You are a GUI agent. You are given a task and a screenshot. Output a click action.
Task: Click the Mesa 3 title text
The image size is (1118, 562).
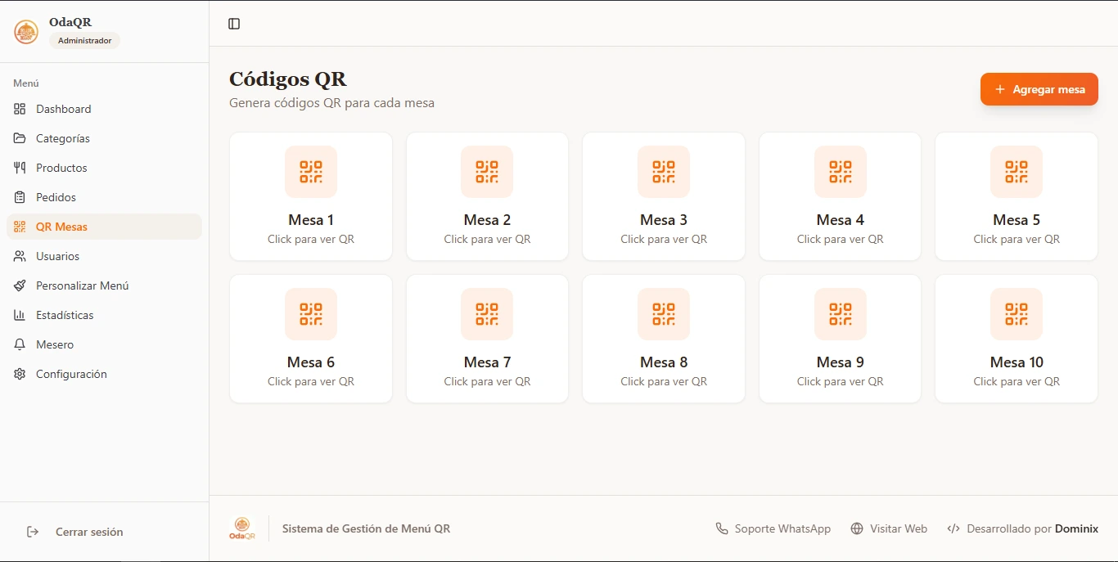664,220
